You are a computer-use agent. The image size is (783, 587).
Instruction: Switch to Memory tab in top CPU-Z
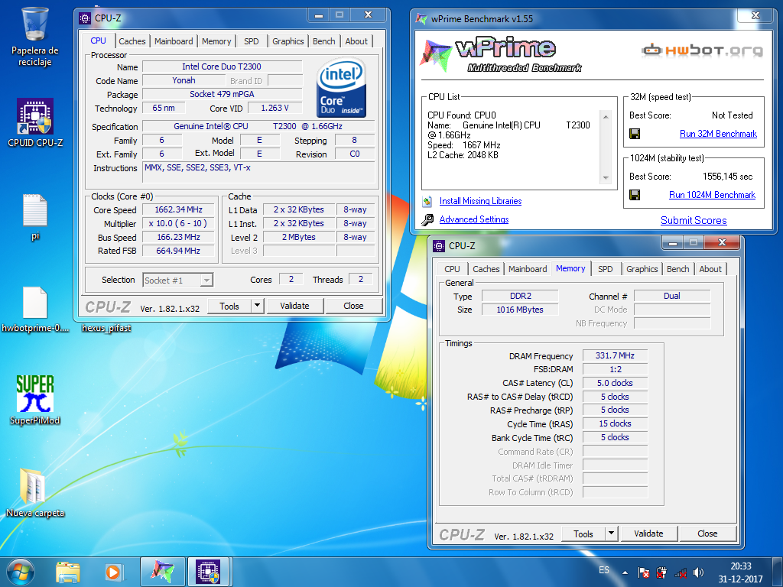(216, 41)
